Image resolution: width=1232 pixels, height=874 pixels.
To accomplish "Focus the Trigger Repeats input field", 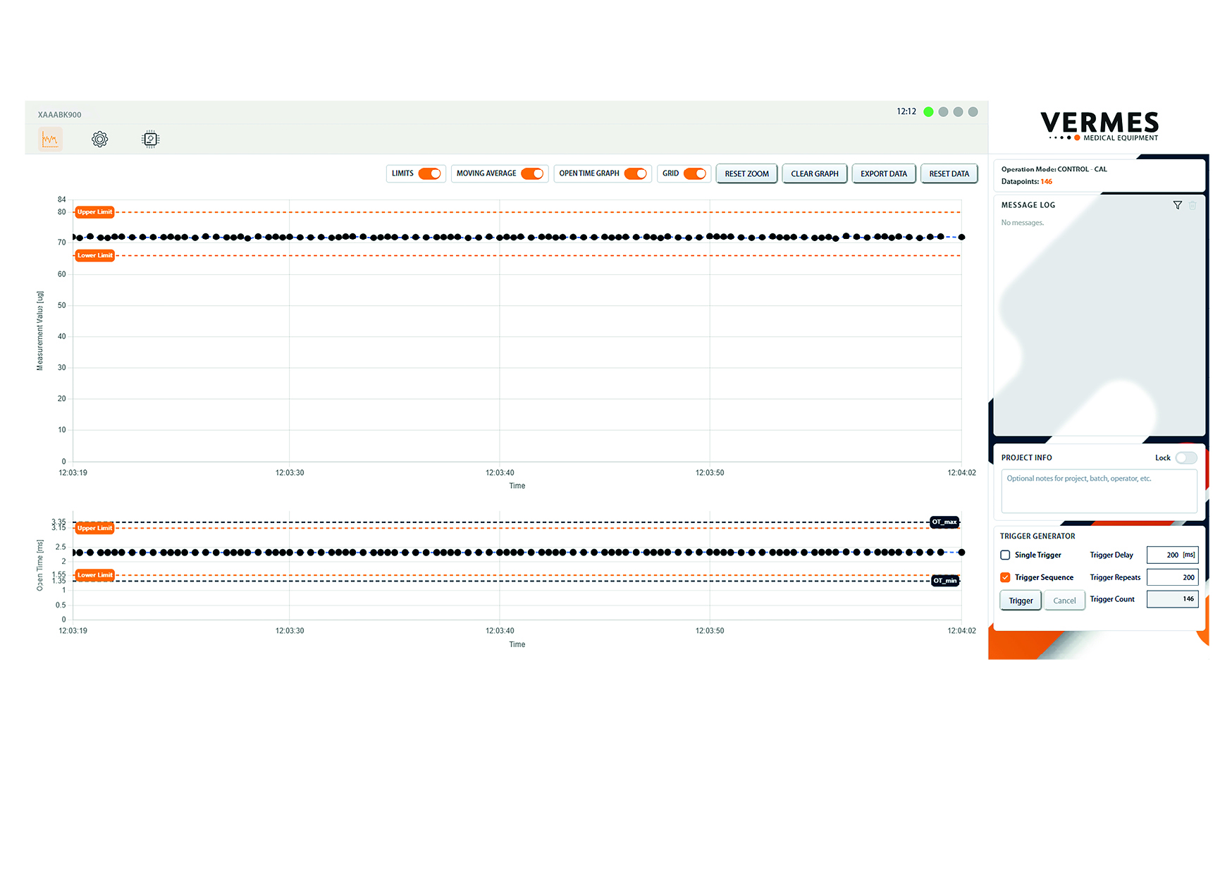I will (x=1172, y=577).
